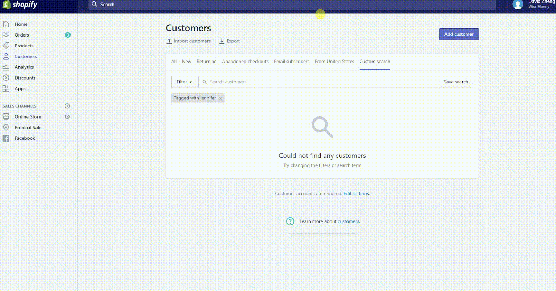Focus the Search customers field
This screenshot has width=556, height=291.
tap(319, 82)
